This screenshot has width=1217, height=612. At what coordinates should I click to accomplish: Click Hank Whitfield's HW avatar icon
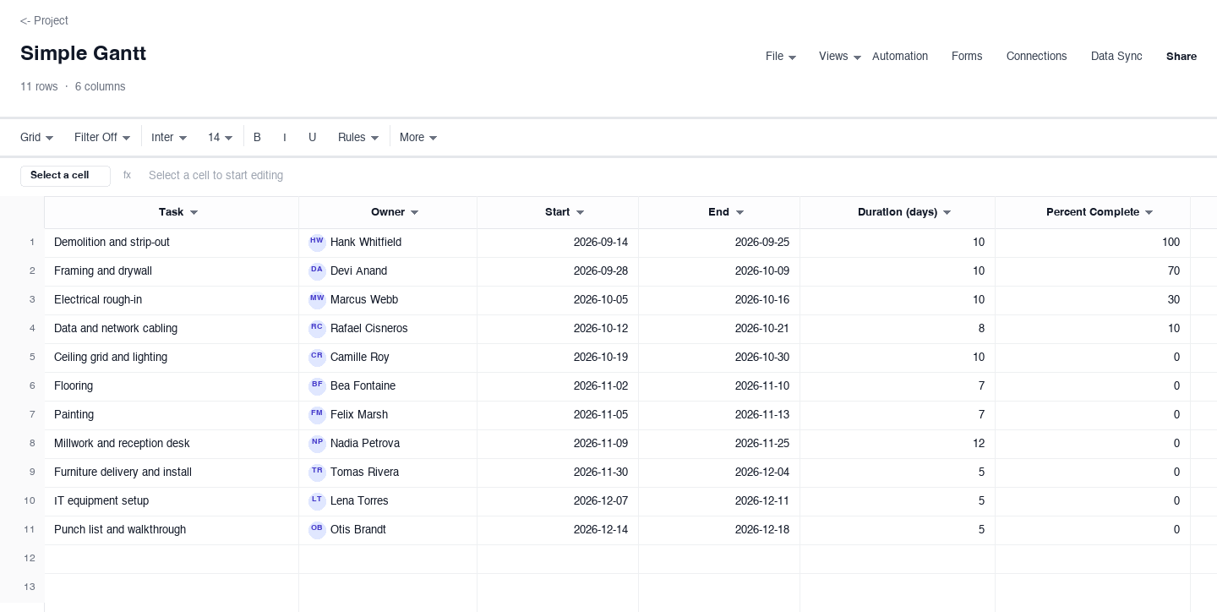317,243
